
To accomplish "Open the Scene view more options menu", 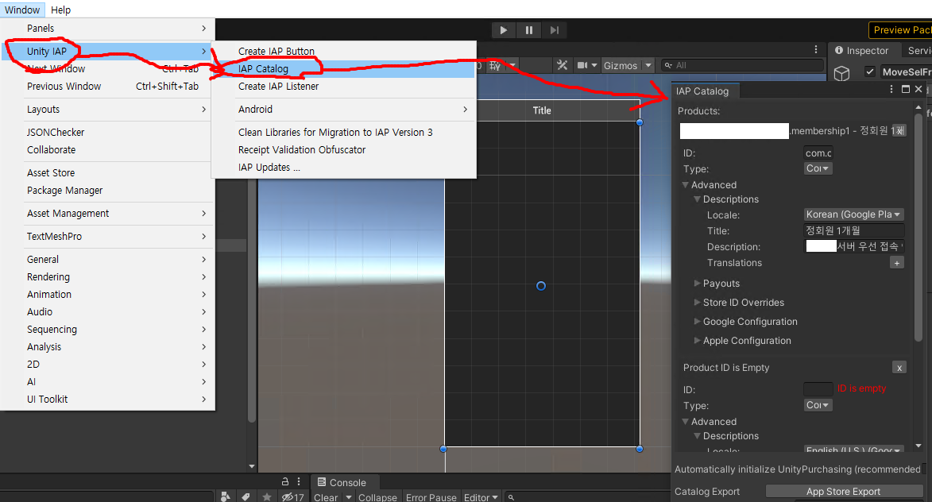I will tap(815, 50).
